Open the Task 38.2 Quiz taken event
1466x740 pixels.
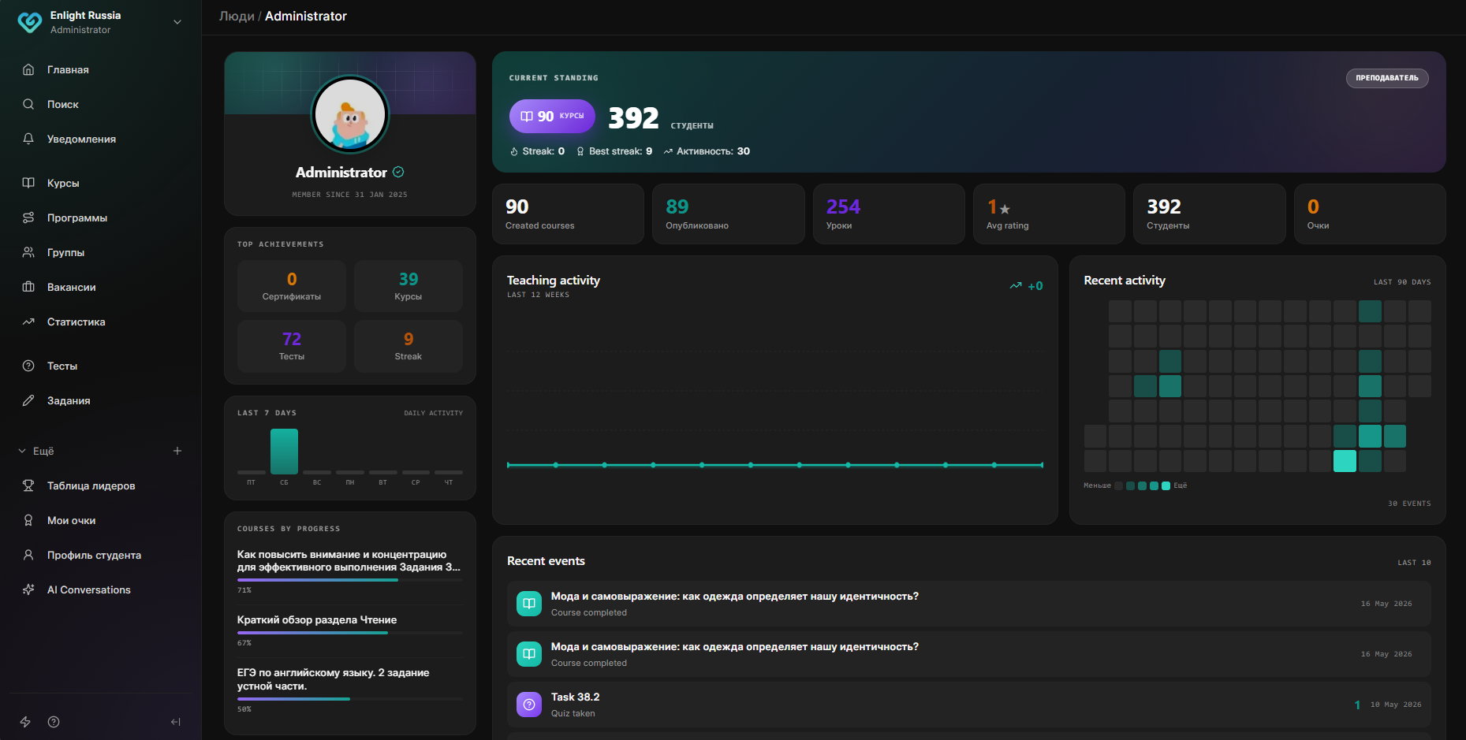968,705
